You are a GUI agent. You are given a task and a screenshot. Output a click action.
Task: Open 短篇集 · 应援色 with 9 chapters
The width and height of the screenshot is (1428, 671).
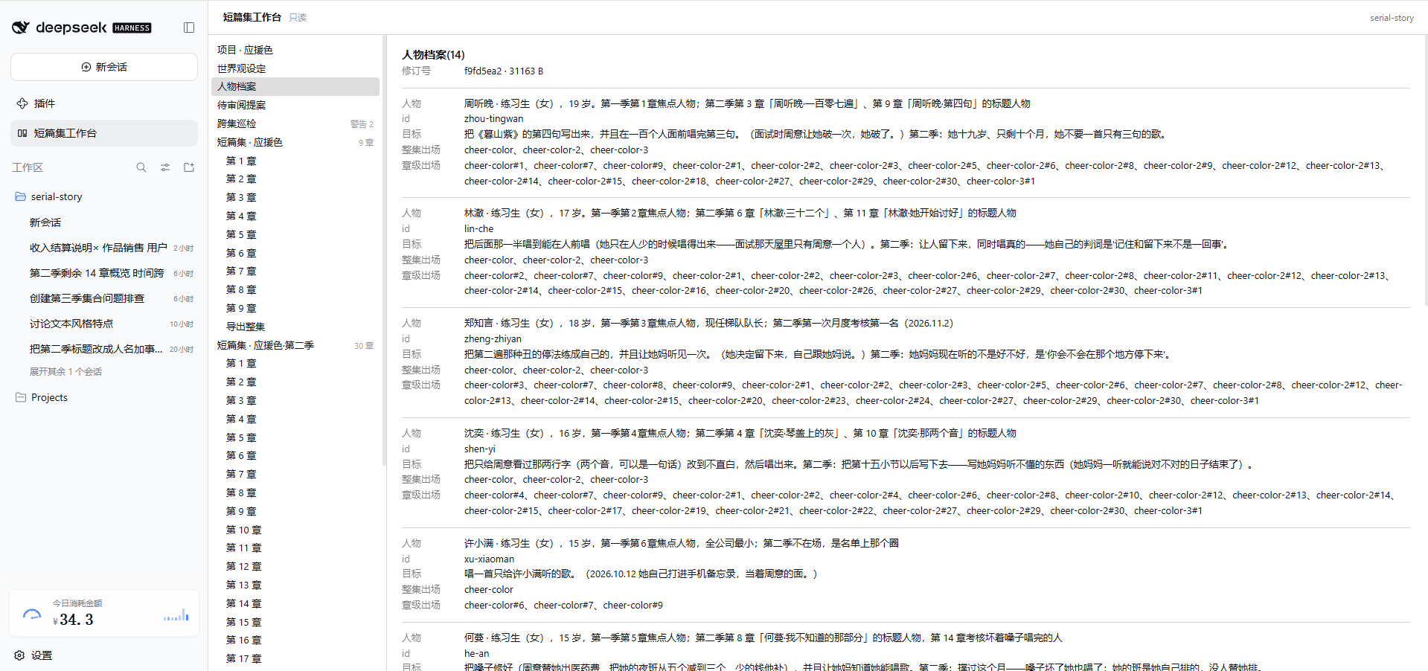pos(295,142)
